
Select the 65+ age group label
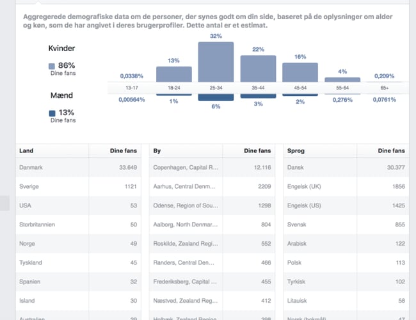(385, 88)
